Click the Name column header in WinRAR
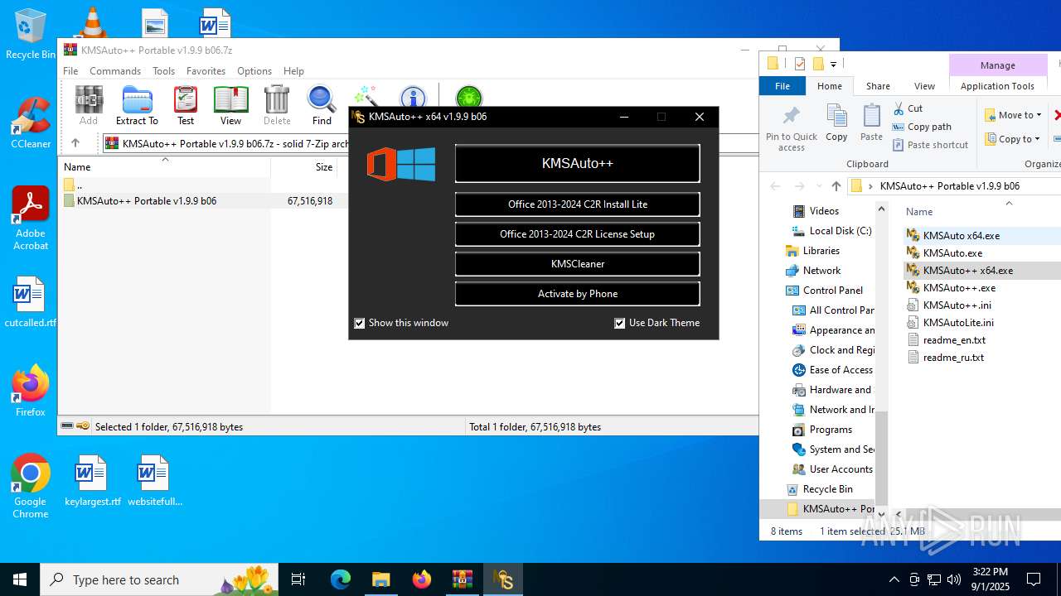The image size is (1061, 596). tap(166, 166)
